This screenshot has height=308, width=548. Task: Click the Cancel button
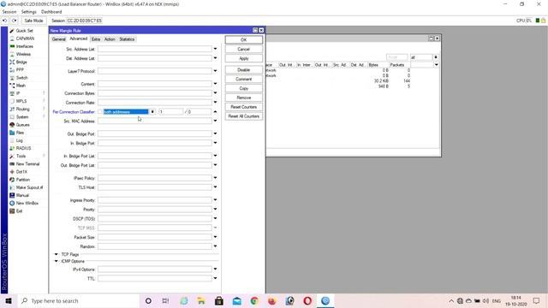[243, 50]
